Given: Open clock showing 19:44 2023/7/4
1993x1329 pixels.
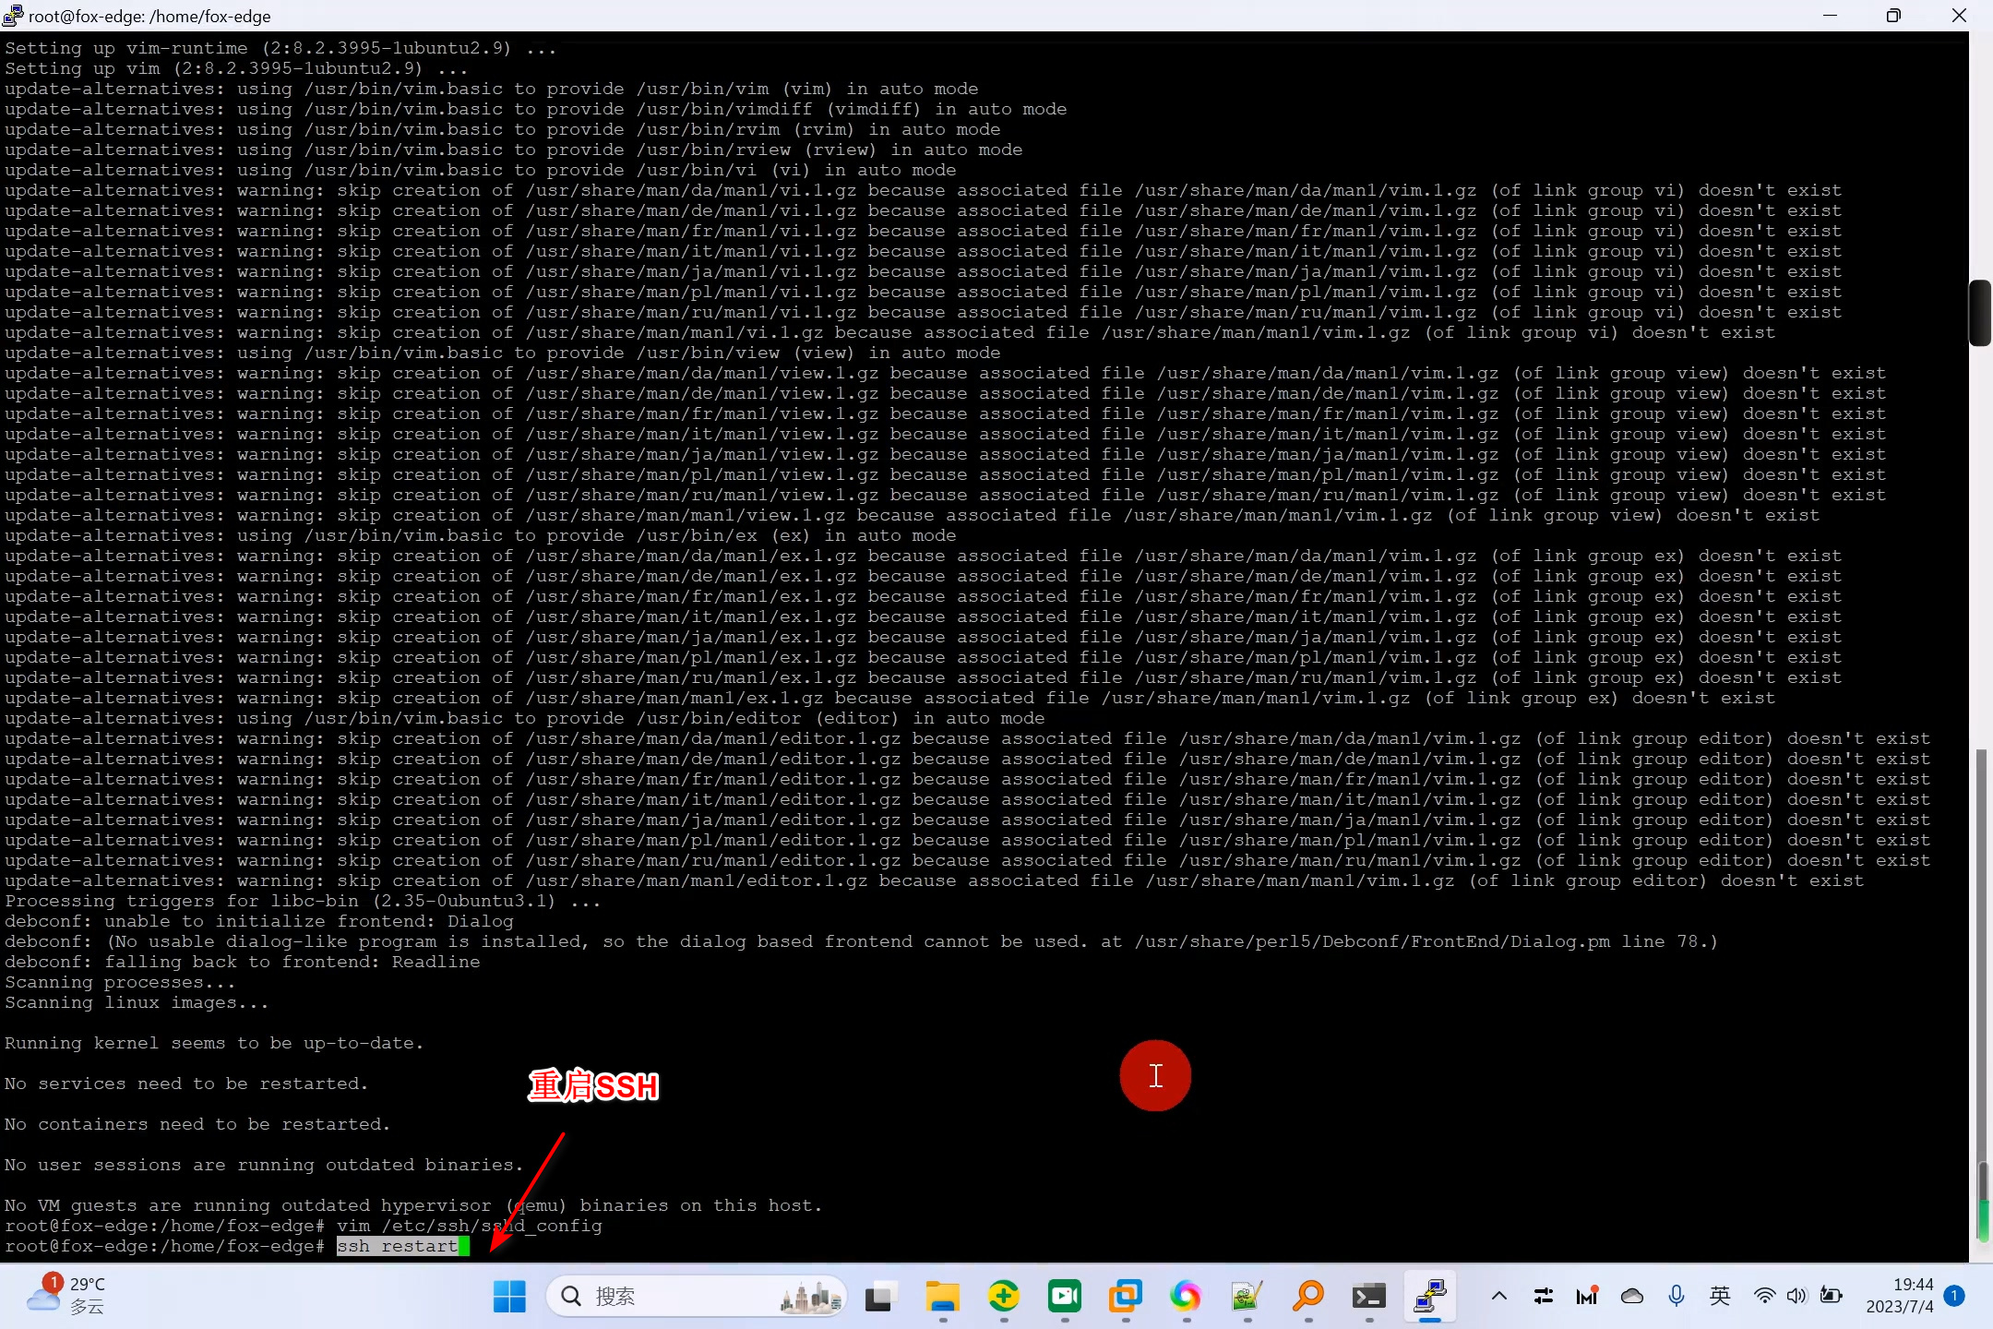Looking at the screenshot, I should tap(1899, 1296).
